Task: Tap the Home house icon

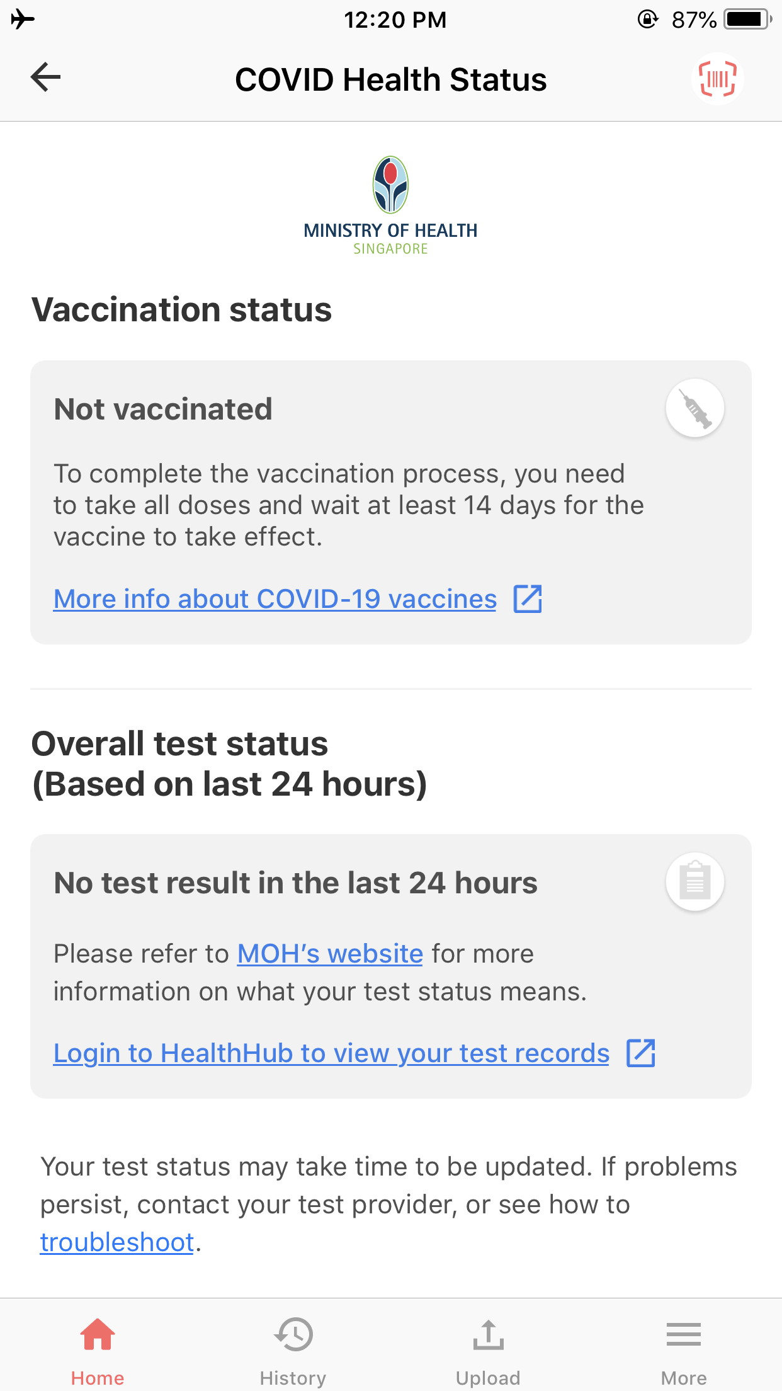Action: 98,1334
